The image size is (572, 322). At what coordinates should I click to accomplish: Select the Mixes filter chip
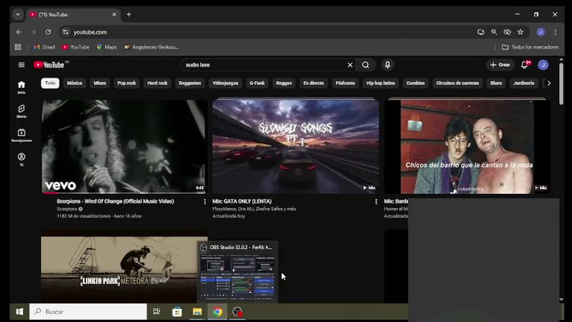tap(100, 83)
